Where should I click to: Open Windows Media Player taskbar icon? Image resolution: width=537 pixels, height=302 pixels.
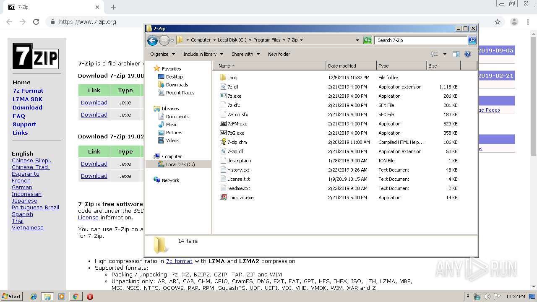pyautogui.click(x=62, y=297)
